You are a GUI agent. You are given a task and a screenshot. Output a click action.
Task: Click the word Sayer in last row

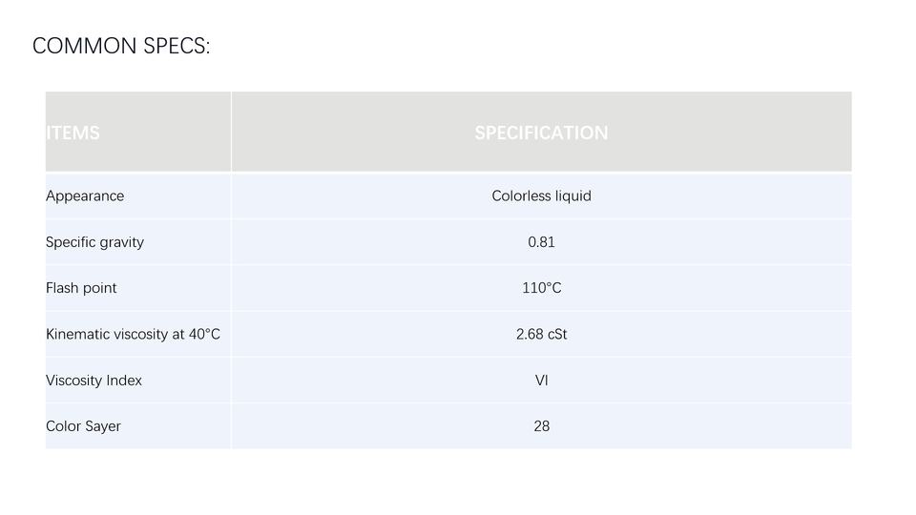pos(103,427)
